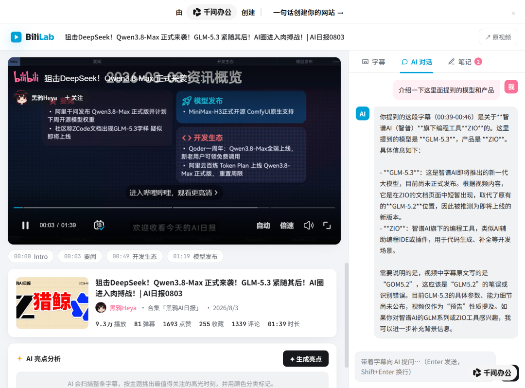This screenshot has width=525, height=388.
Task: Click the notes count badge 2
Action: (478, 62)
